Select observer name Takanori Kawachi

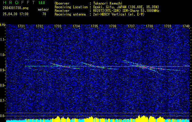[108, 3]
